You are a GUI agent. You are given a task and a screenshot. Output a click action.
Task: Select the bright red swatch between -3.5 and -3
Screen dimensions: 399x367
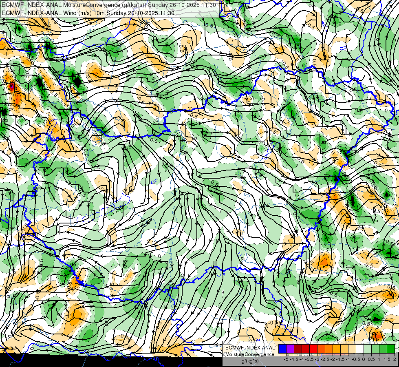[313, 349]
